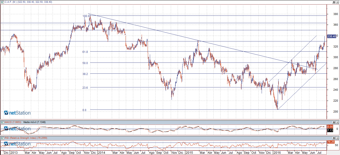Select the 38.2 Fibonacci level label
Screen dimensions: 340x155
[85, 74]
